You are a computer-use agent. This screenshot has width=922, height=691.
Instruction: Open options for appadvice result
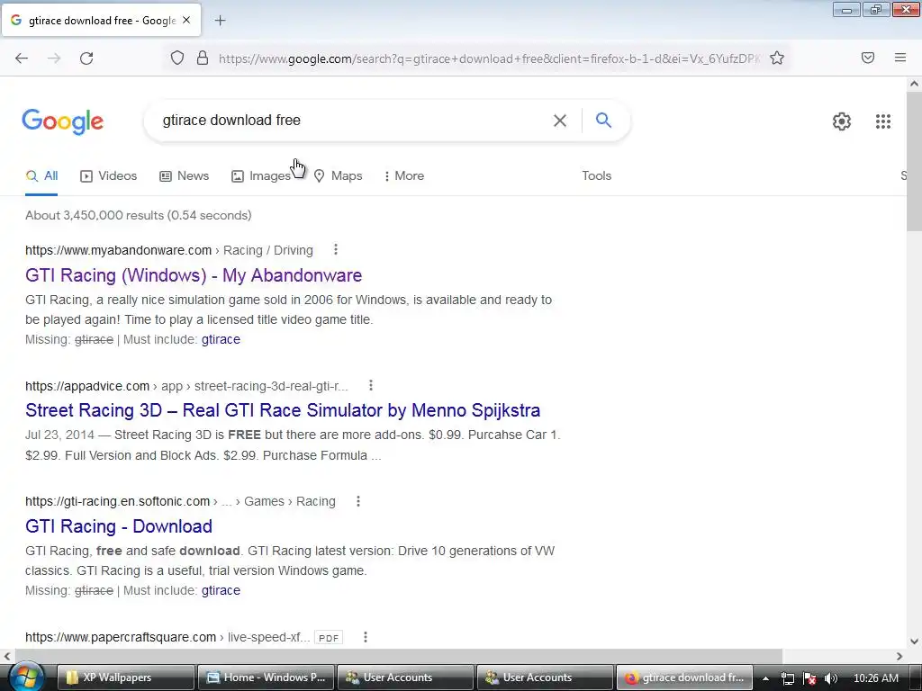[370, 385]
